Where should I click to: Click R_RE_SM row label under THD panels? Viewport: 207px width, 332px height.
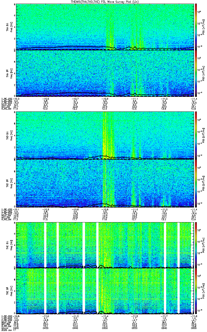(x=6, y=219)
